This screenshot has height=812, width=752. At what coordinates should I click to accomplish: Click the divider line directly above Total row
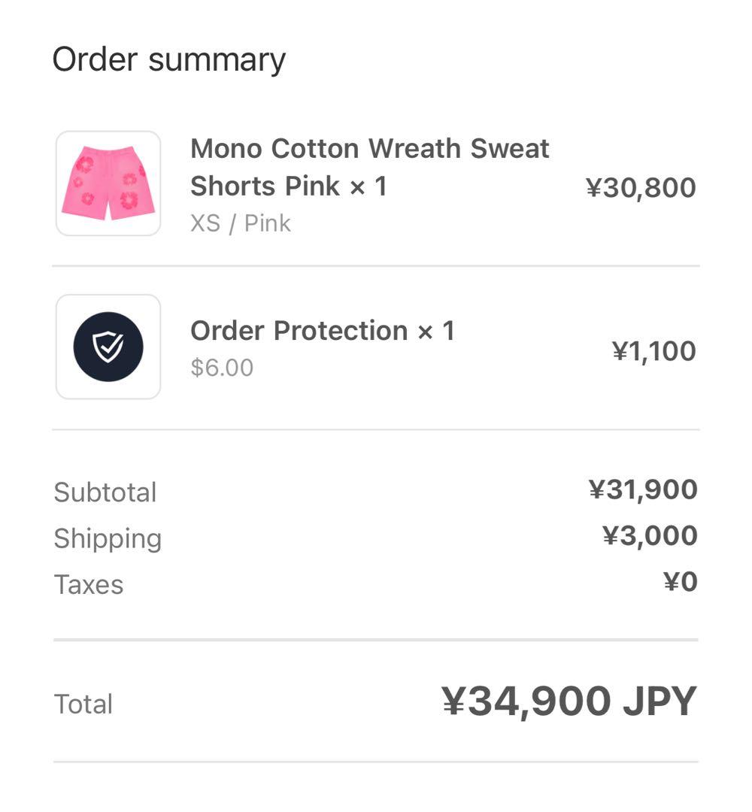pyautogui.click(x=376, y=640)
